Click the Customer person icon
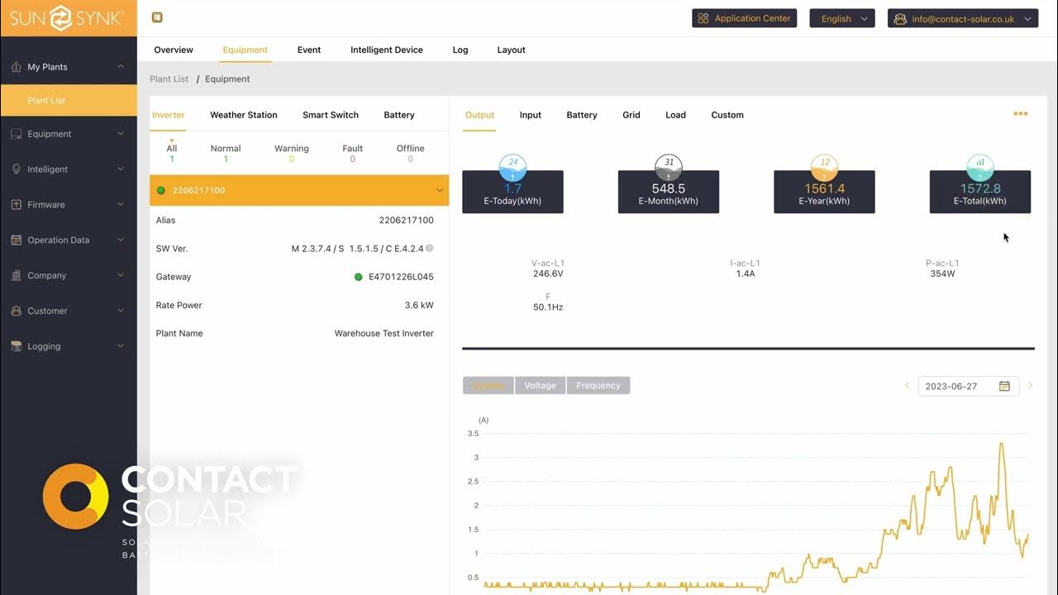The width and height of the screenshot is (1058, 595). point(16,312)
